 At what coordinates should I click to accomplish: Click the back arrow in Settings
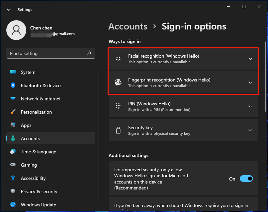point(9,9)
